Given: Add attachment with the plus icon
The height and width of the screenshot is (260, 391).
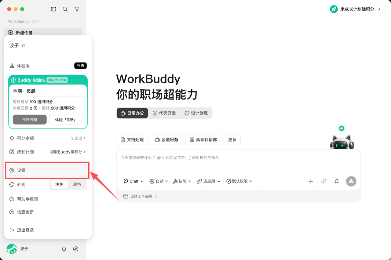Looking at the screenshot, I should [x=311, y=181].
